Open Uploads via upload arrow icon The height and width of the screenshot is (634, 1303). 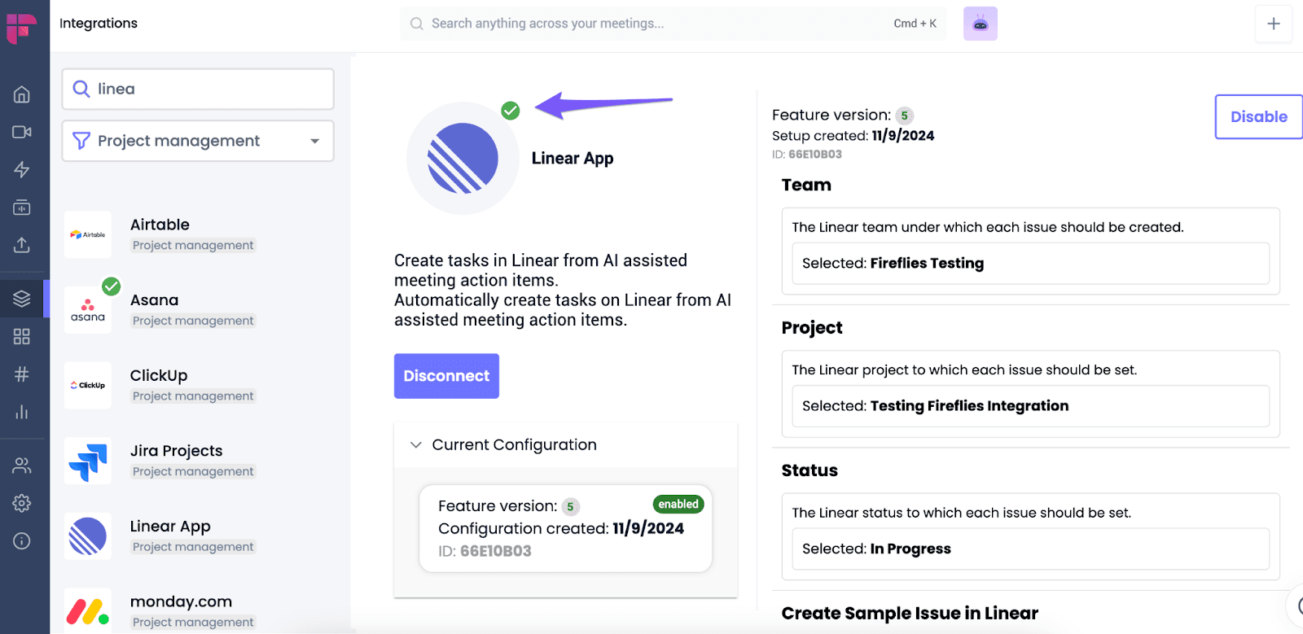pyautogui.click(x=22, y=245)
